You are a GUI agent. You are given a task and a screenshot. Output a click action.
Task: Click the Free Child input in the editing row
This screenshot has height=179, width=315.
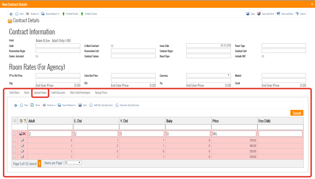tap(281, 134)
